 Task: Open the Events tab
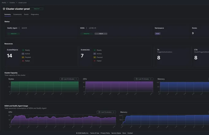[x=26, y=14]
